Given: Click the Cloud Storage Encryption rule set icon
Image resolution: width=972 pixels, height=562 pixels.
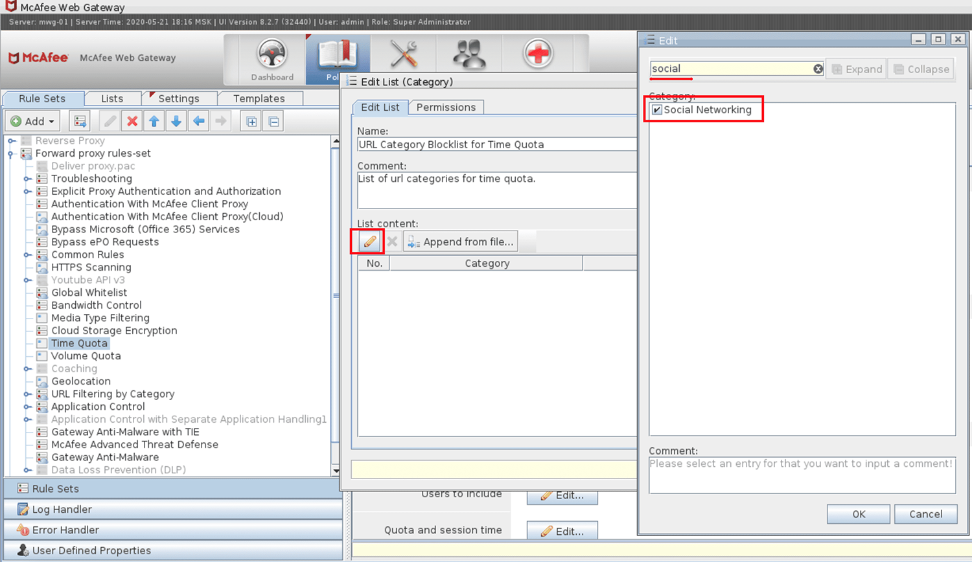Looking at the screenshot, I should tap(42, 331).
